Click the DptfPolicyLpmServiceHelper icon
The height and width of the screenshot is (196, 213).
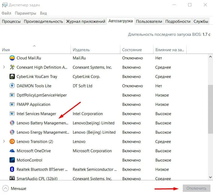[x=12, y=95]
